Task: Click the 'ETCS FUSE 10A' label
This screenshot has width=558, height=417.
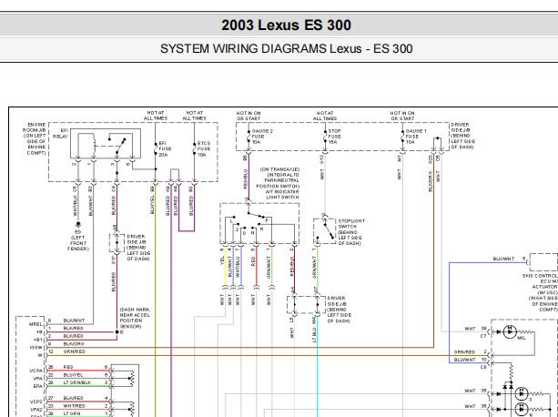Action: coord(204,148)
